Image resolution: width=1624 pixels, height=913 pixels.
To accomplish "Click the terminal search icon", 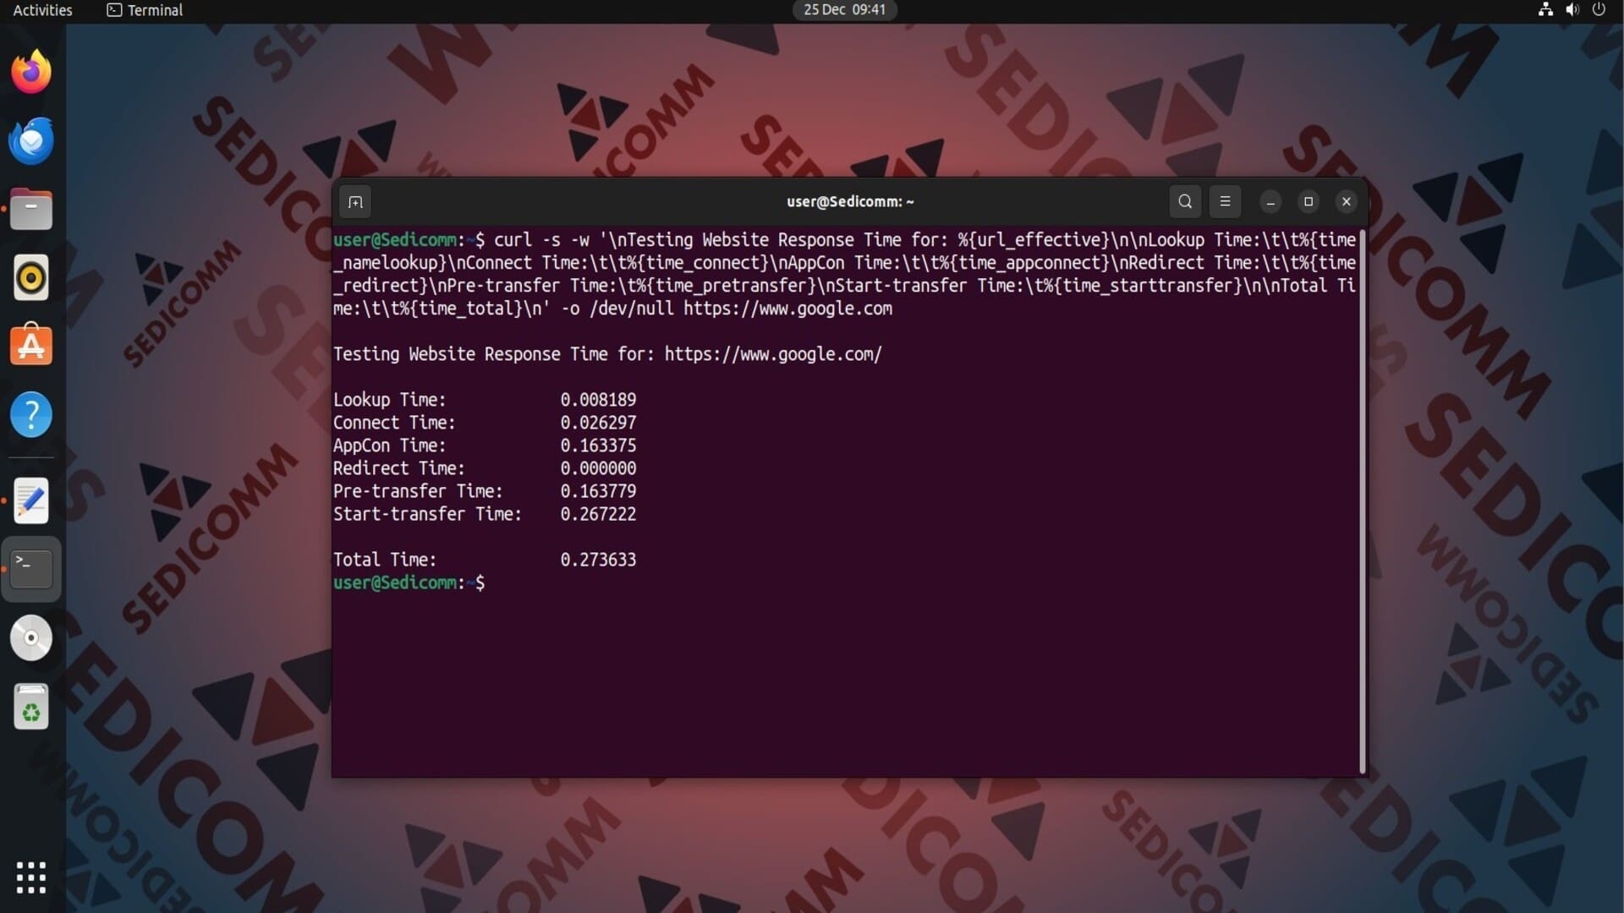I will pyautogui.click(x=1185, y=201).
